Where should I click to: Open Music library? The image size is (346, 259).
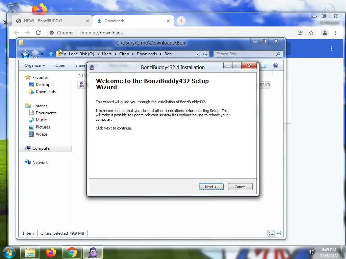(x=41, y=120)
